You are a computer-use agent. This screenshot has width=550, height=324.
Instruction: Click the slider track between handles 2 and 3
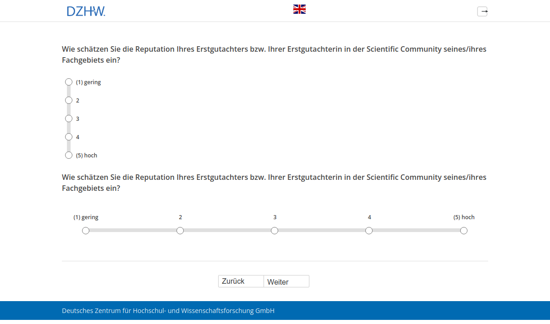(227, 231)
